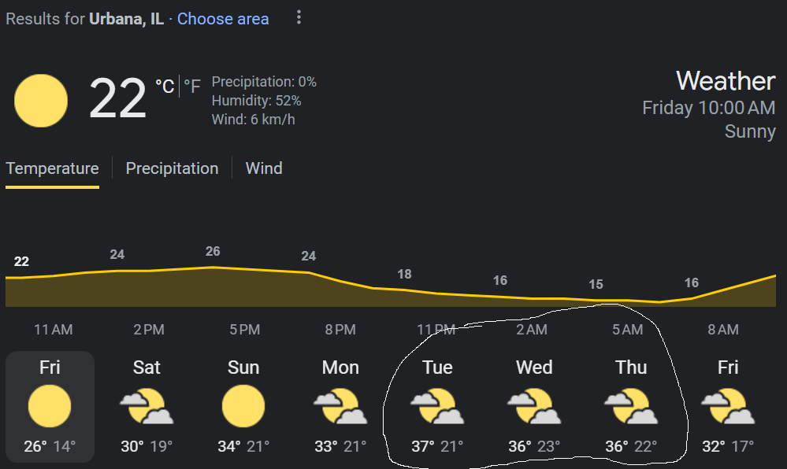This screenshot has width=787, height=469.
Task: Switch temperature units to °F
Action: tap(192, 87)
